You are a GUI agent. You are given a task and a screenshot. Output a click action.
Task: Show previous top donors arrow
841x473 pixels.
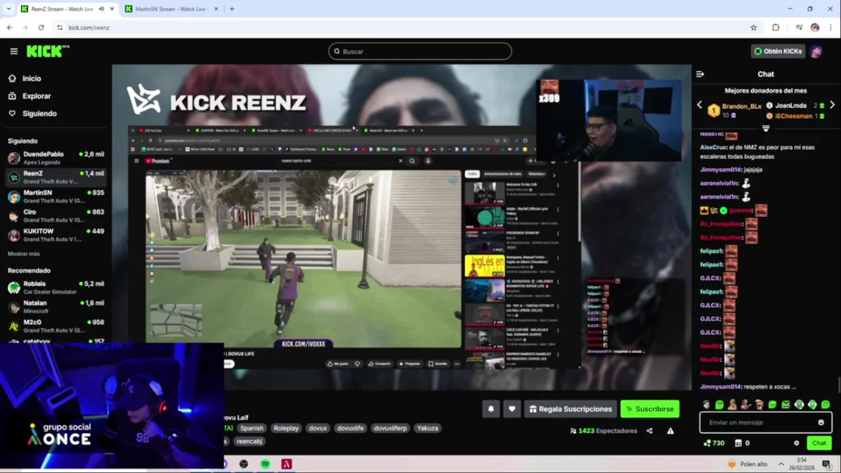(699, 105)
